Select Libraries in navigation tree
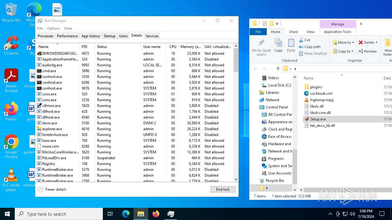The height and width of the screenshot is (220, 392). pos(269,93)
